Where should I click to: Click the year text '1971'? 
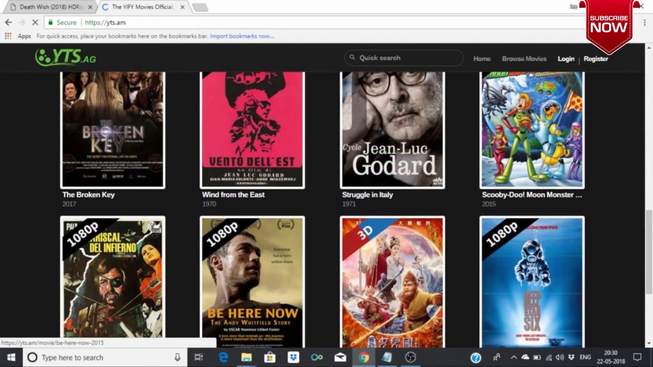pyautogui.click(x=348, y=204)
